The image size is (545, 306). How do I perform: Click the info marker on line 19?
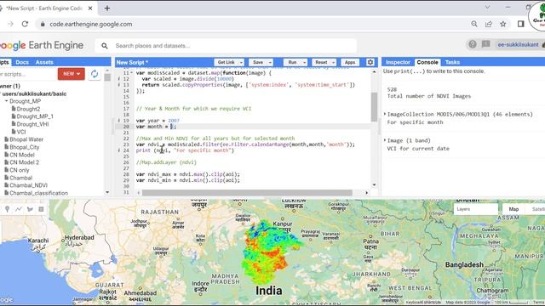[119, 121]
